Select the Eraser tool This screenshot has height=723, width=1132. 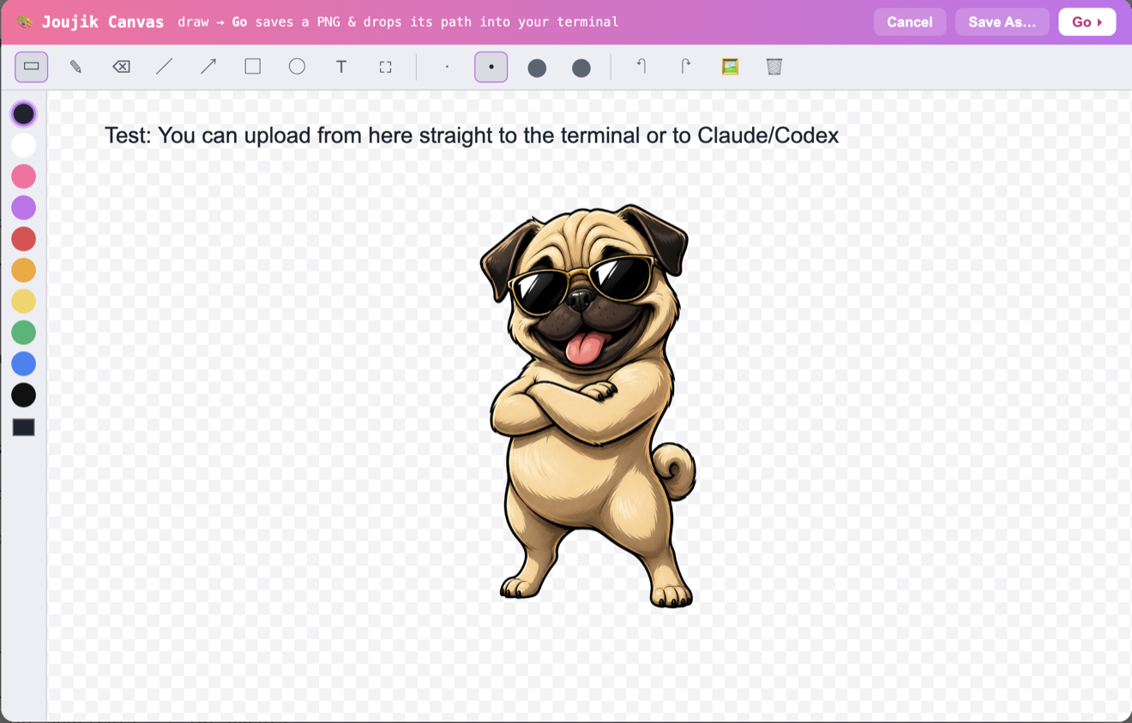coord(121,67)
